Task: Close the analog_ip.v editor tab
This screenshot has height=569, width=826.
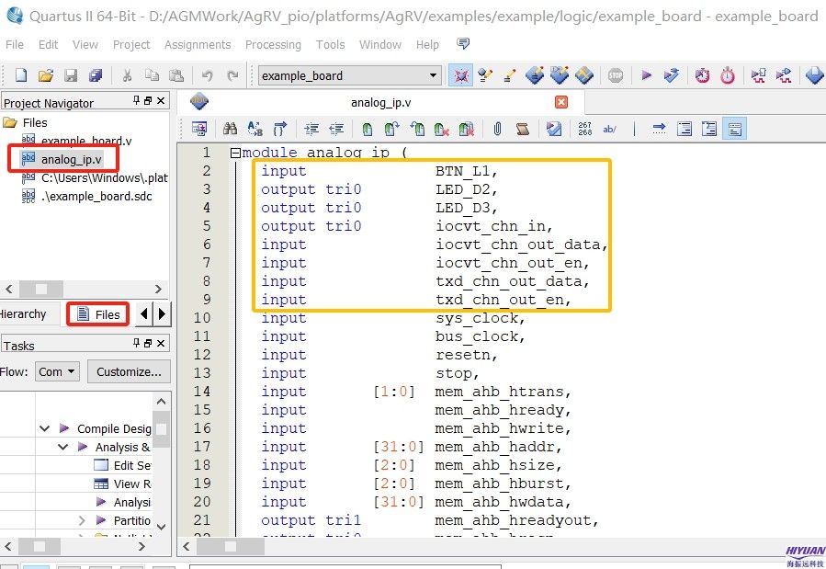Action: click(x=561, y=102)
